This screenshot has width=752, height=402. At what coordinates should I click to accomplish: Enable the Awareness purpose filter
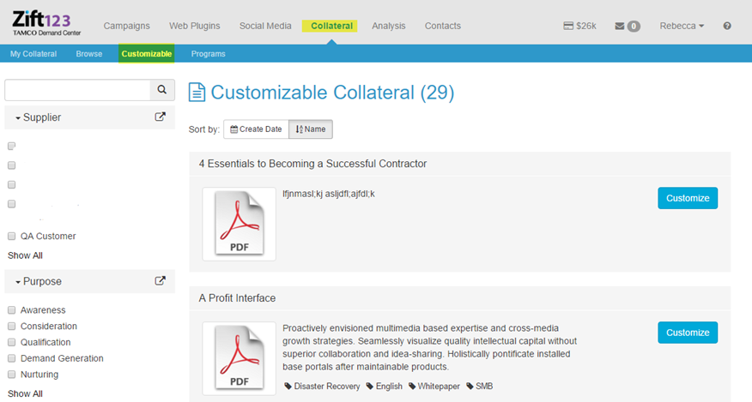(12, 310)
